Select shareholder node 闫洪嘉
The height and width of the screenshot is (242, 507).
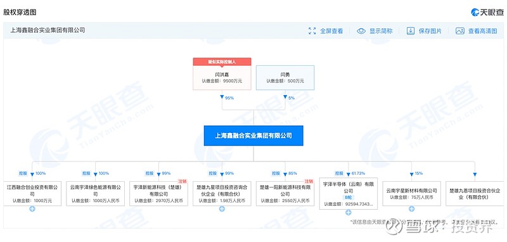pos(222,77)
